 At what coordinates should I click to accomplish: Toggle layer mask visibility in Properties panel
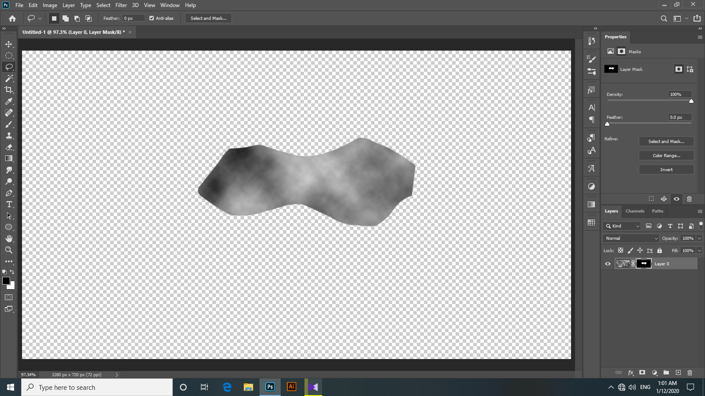coord(676,199)
